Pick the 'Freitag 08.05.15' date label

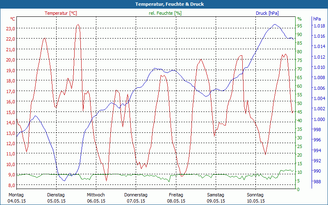tap(176, 198)
